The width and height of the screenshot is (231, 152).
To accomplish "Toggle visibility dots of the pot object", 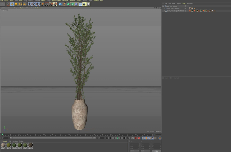I will 187,8.
